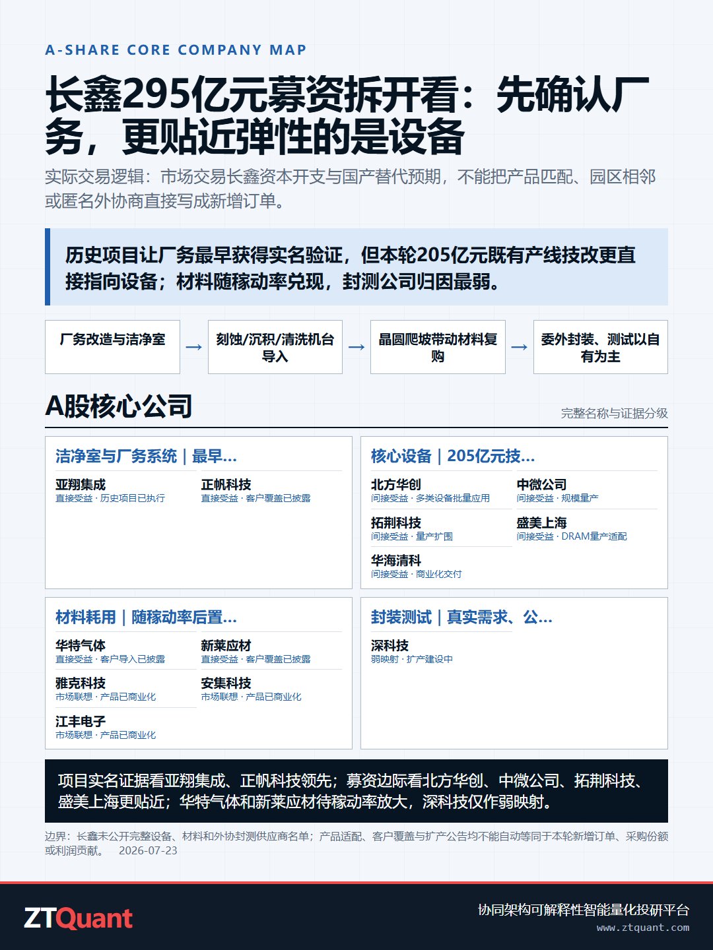This screenshot has height=950, width=713.
Task: Click the arrow after 厂务改造与洁净室
Action: (194, 347)
